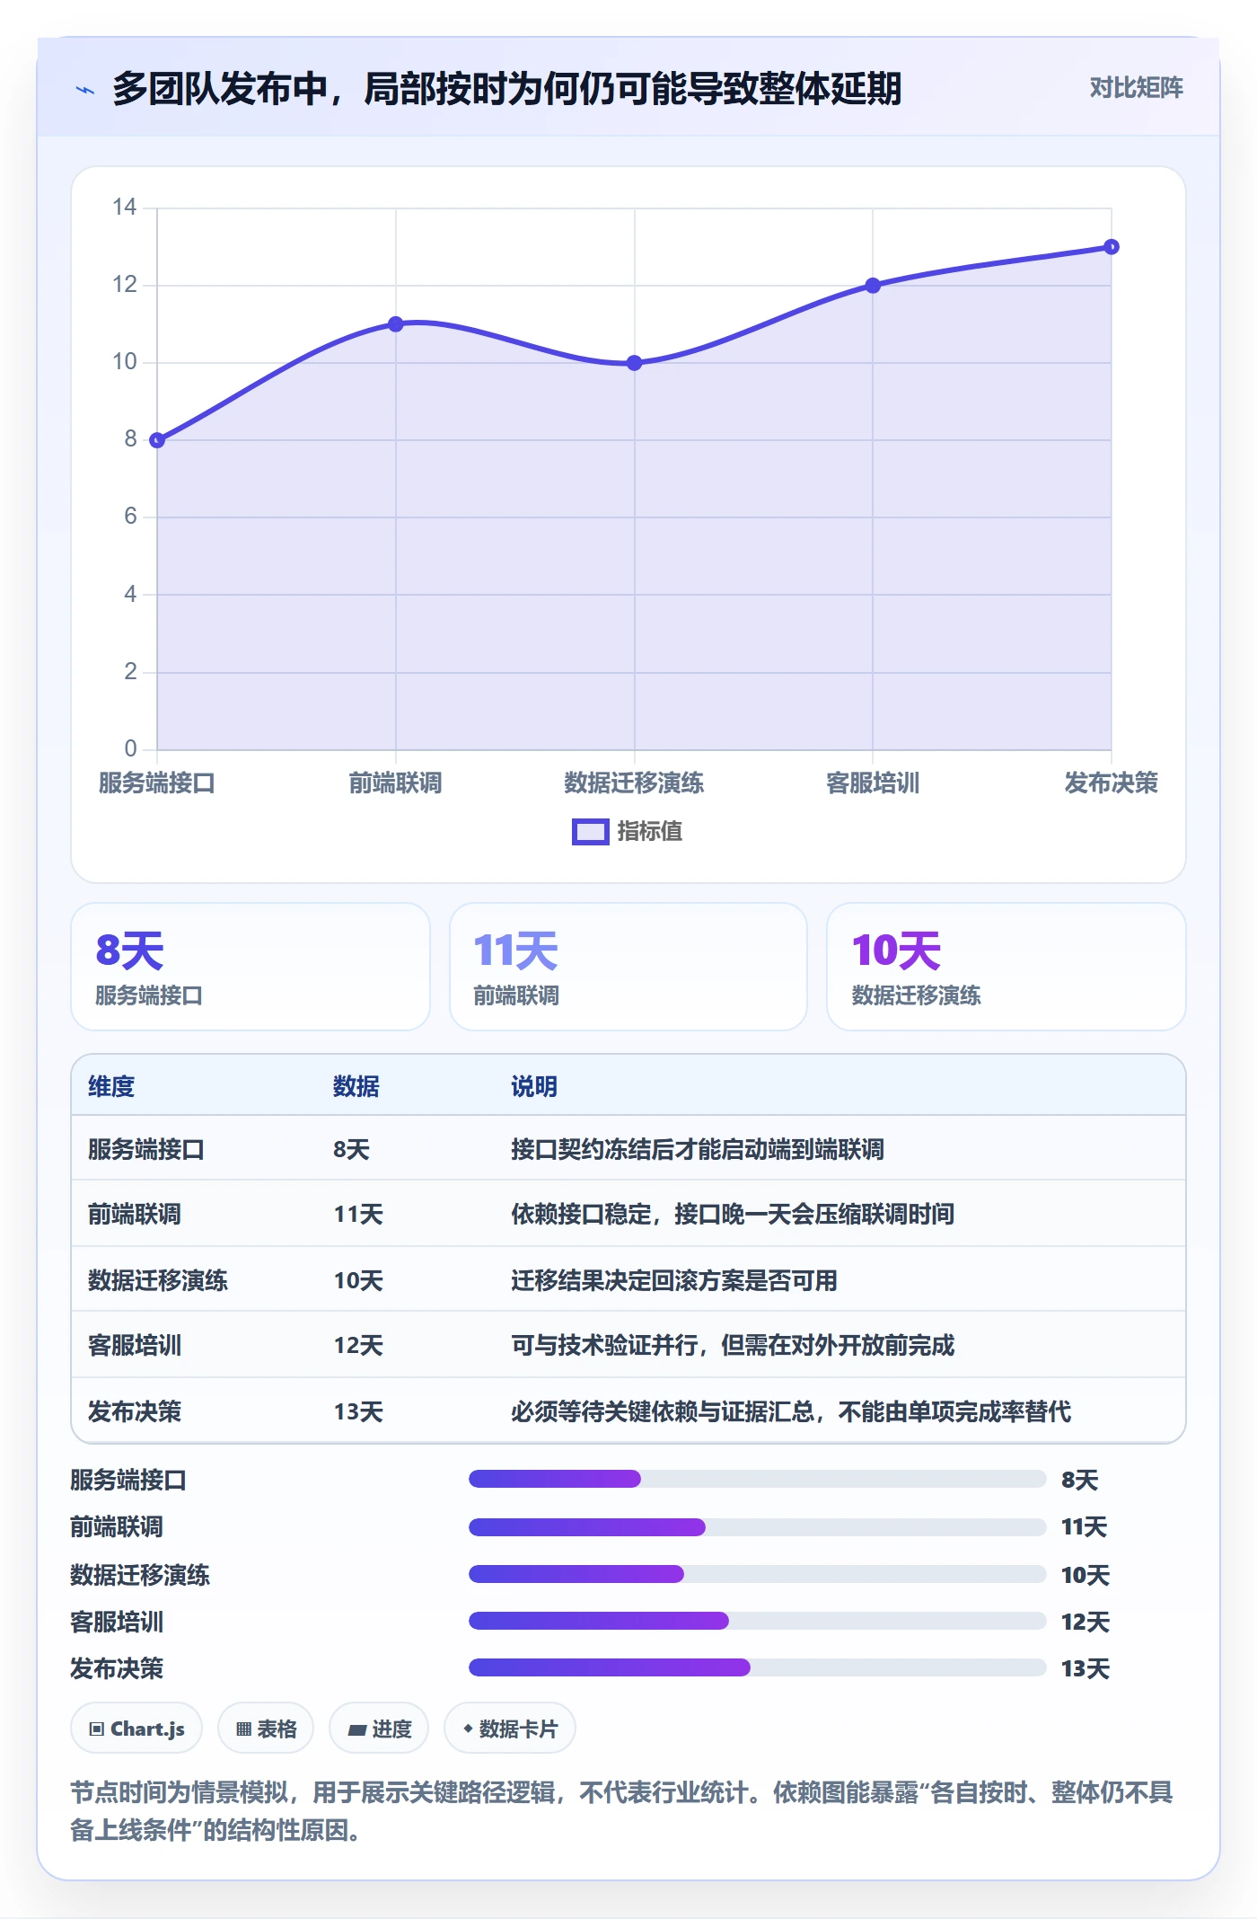Click the 数据卡片 tag chip
Screen dimensions: 1257x1919
[510, 1729]
